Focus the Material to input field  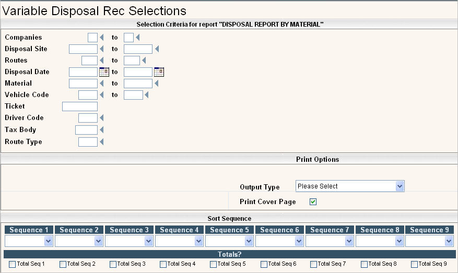click(x=138, y=84)
